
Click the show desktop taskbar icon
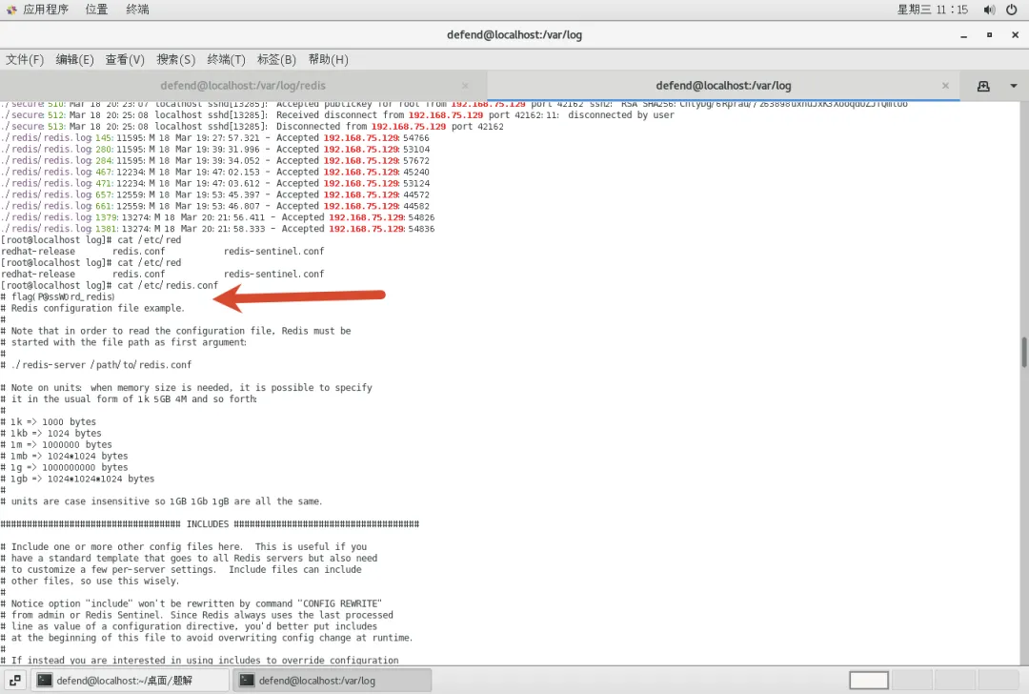[14, 681]
